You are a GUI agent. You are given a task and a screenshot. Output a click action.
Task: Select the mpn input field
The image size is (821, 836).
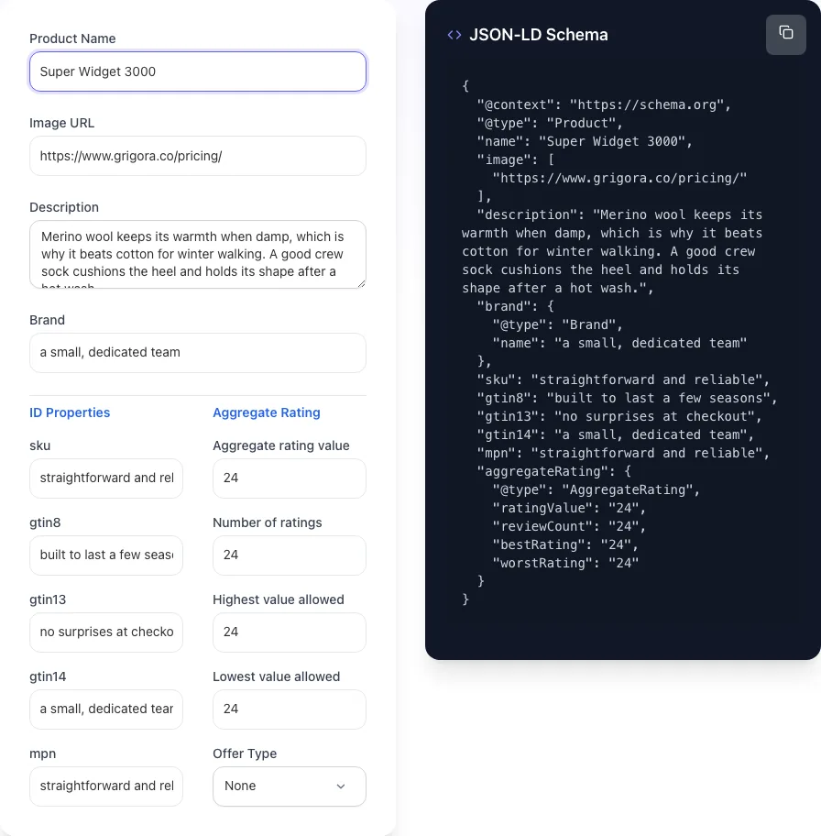coord(106,786)
